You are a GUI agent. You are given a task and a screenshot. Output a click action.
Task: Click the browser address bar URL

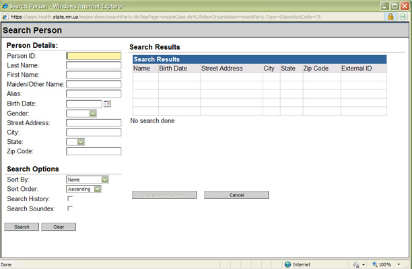pyautogui.click(x=166, y=17)
